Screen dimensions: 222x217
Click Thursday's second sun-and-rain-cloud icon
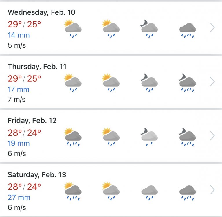click(111, 82)
